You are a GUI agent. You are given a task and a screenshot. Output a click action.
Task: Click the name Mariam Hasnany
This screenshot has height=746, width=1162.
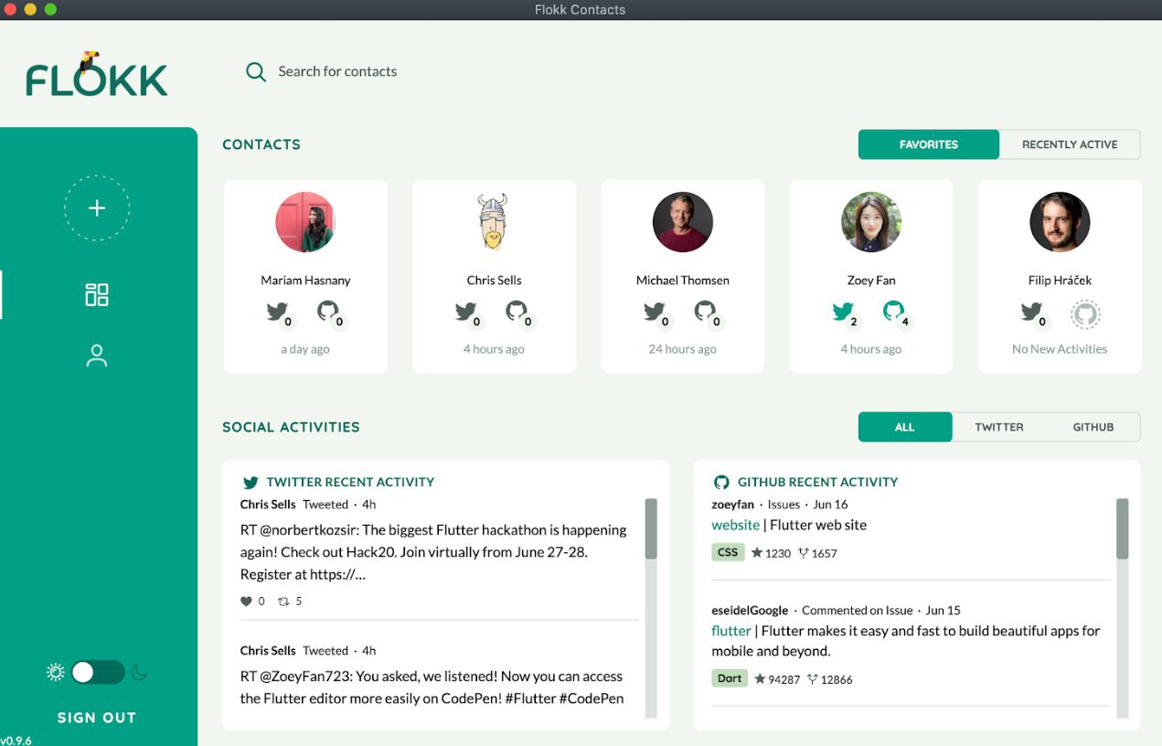pos(305,281)
